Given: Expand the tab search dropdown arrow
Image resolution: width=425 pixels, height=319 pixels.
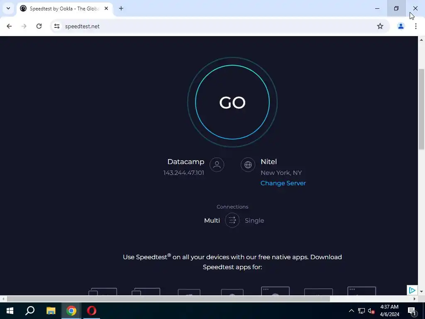Looking at the screenshot, I should coord(8,8).
